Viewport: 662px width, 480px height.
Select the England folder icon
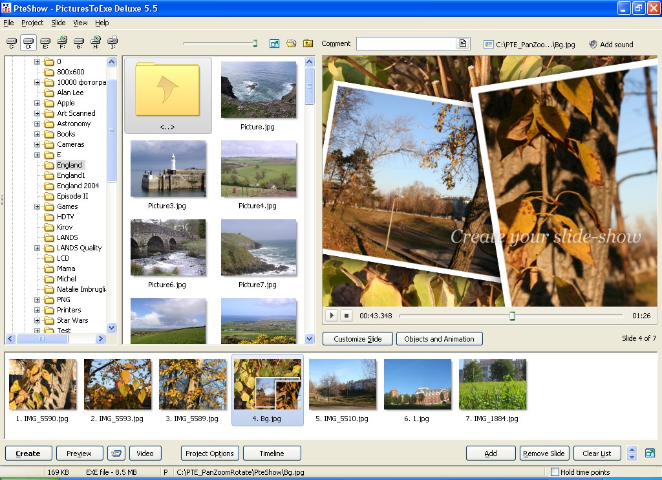coord(49,165)
